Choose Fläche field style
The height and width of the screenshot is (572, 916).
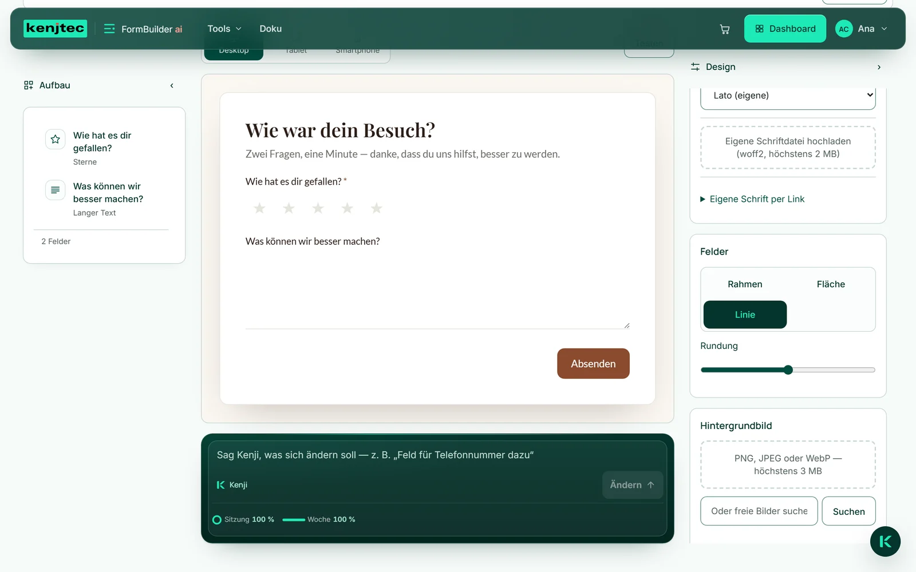tap(831, 284)
